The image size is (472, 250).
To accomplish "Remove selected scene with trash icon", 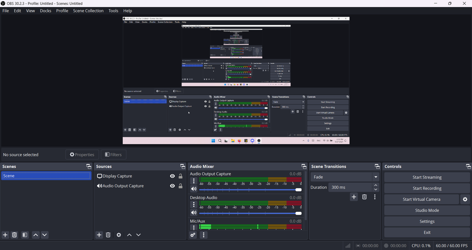I will point(14,235).
